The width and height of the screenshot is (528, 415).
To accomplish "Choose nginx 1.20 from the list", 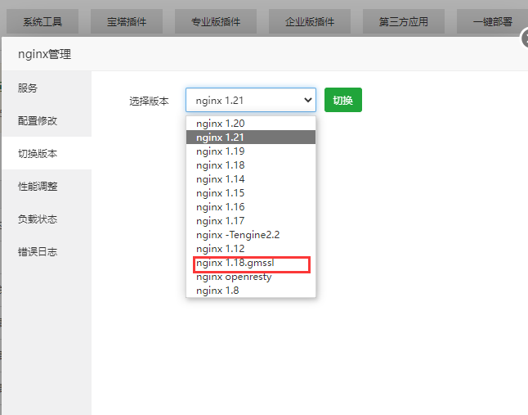I will pyautogui.click(x=251, y=124).
